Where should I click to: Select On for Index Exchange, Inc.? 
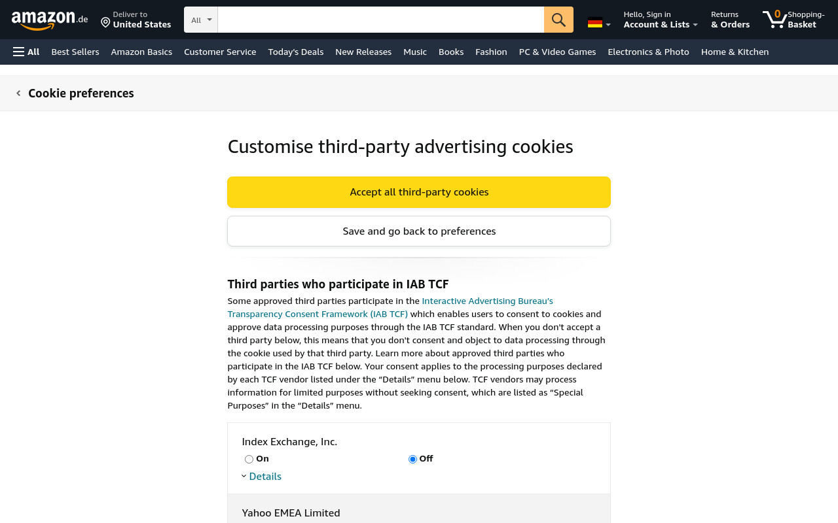249,459
